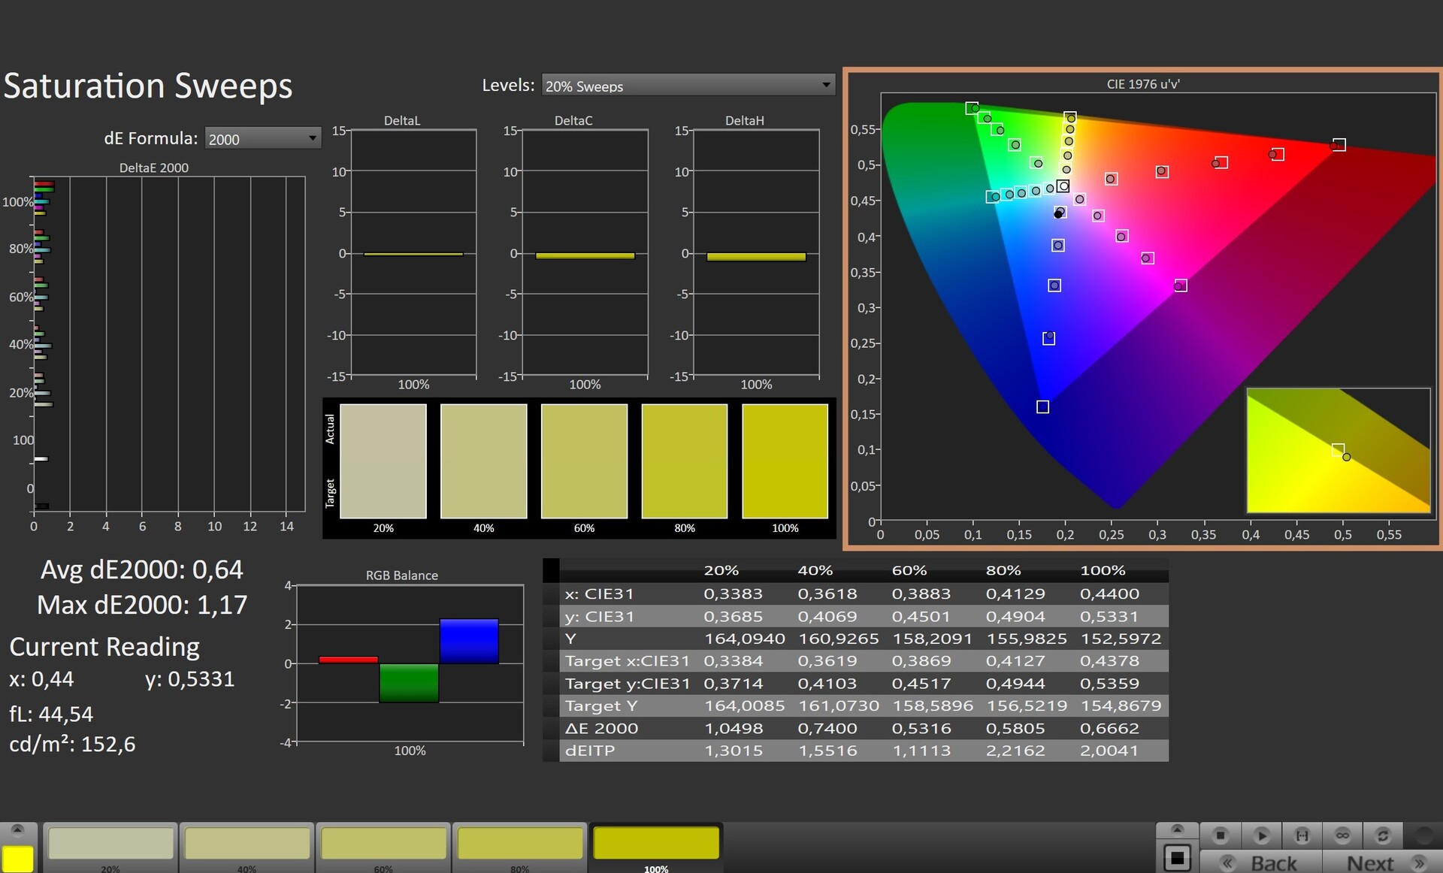1443x873 pixels.
Task: Click the bracketed read-single icon
Action: pos(1302,835)
